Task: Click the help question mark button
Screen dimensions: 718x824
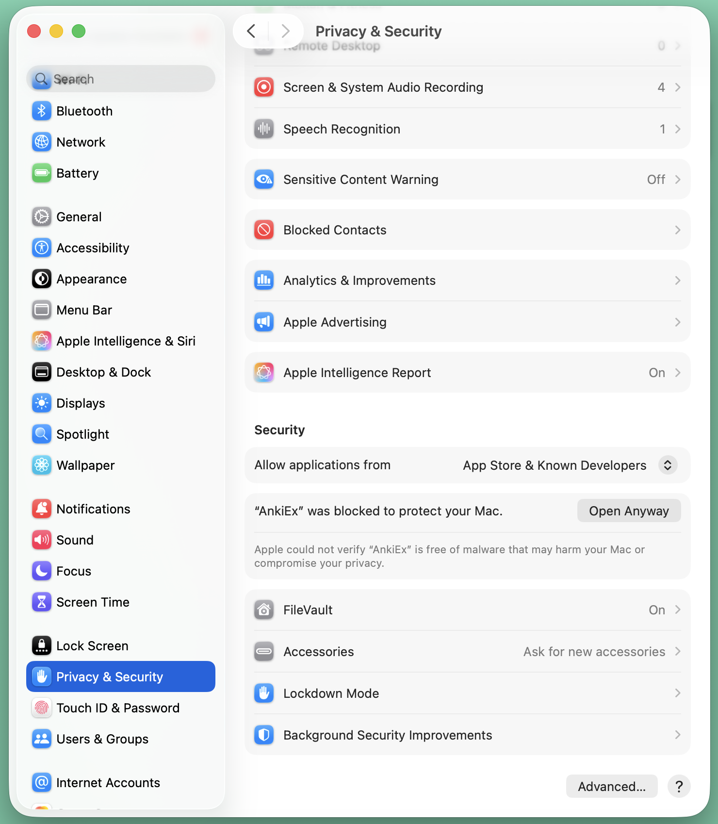Action: tap(679, 786)
